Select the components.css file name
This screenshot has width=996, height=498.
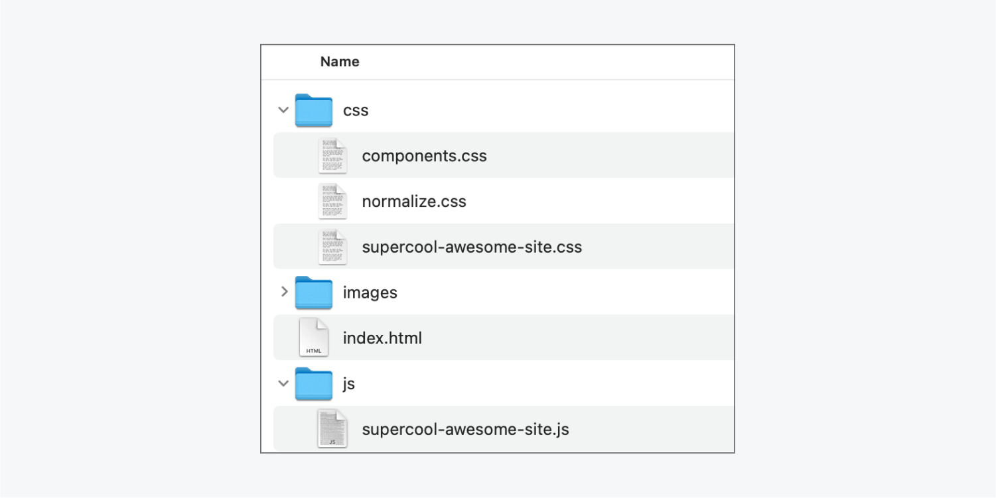pos(425,156)
